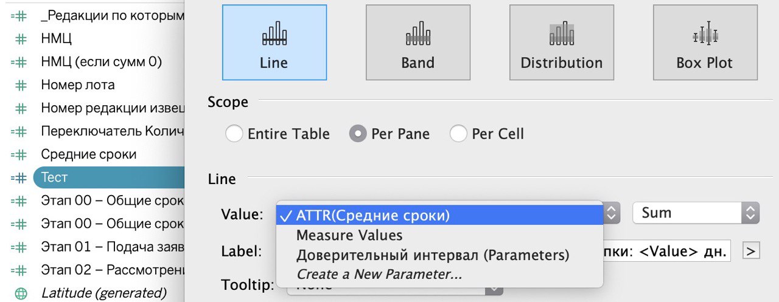Click the number icon next to НМЦ
The image size is (779, 302).
pyautogui.click(x=21, y=39)
